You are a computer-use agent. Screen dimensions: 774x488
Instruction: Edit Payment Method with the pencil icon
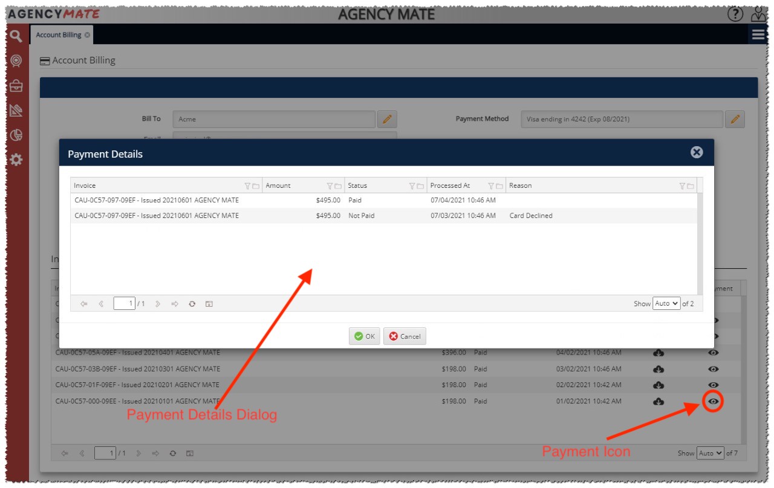(735, 119)
